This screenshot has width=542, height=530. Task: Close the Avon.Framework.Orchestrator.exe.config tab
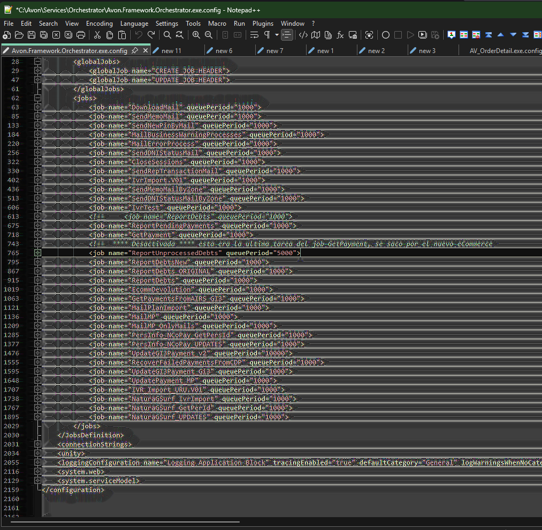[x=146, y=50]
